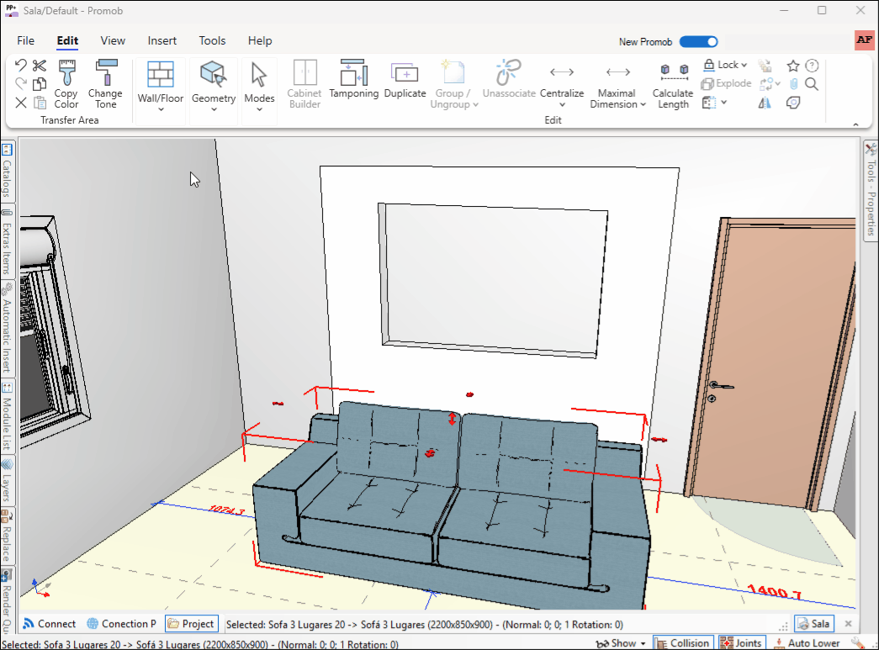Click the Connect button

[x=49, y=624]
